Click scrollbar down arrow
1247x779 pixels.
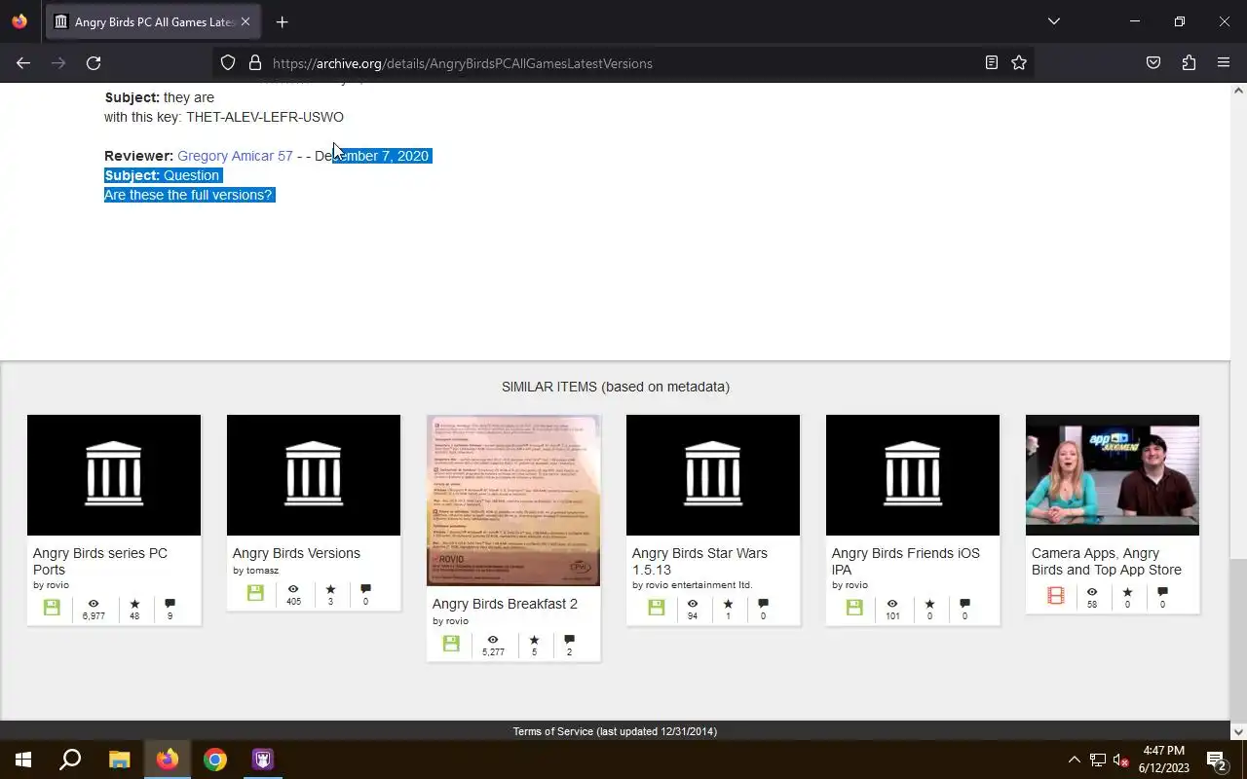point(1238,731)
